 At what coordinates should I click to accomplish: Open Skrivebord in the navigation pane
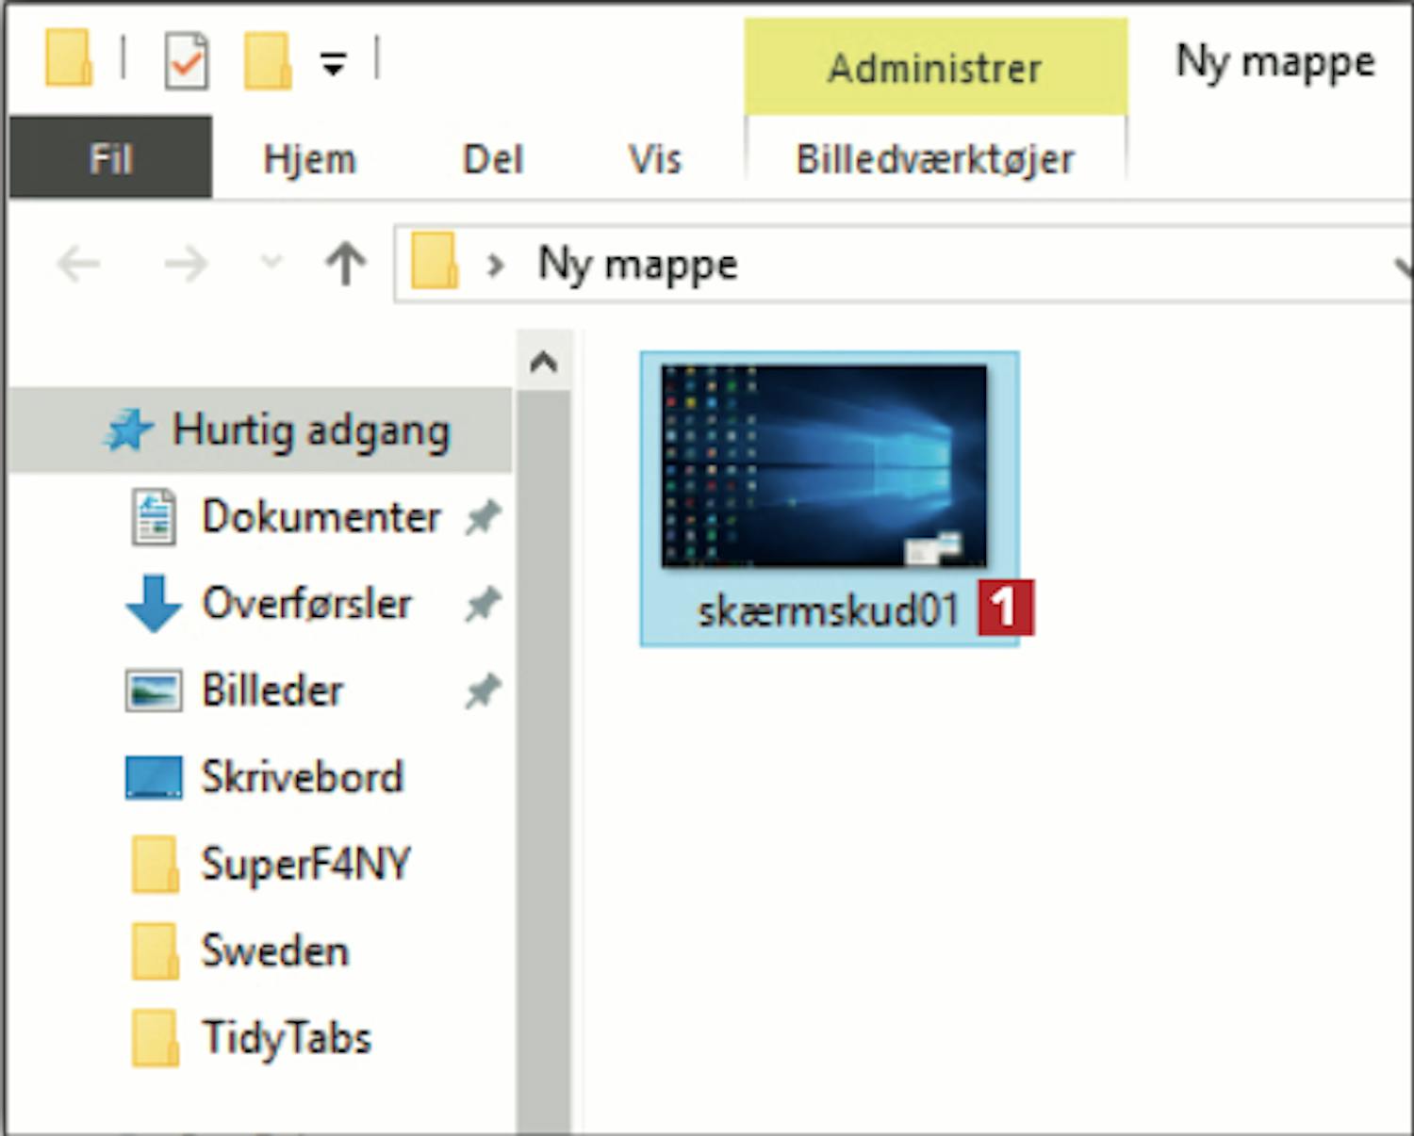[x=302, y=777]
